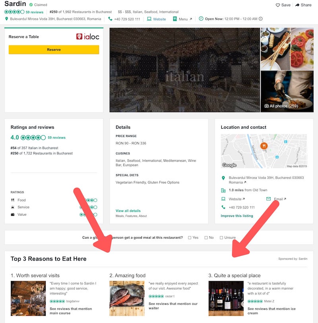
Task: Click the Share arrow icon
Action: [297, 5]
